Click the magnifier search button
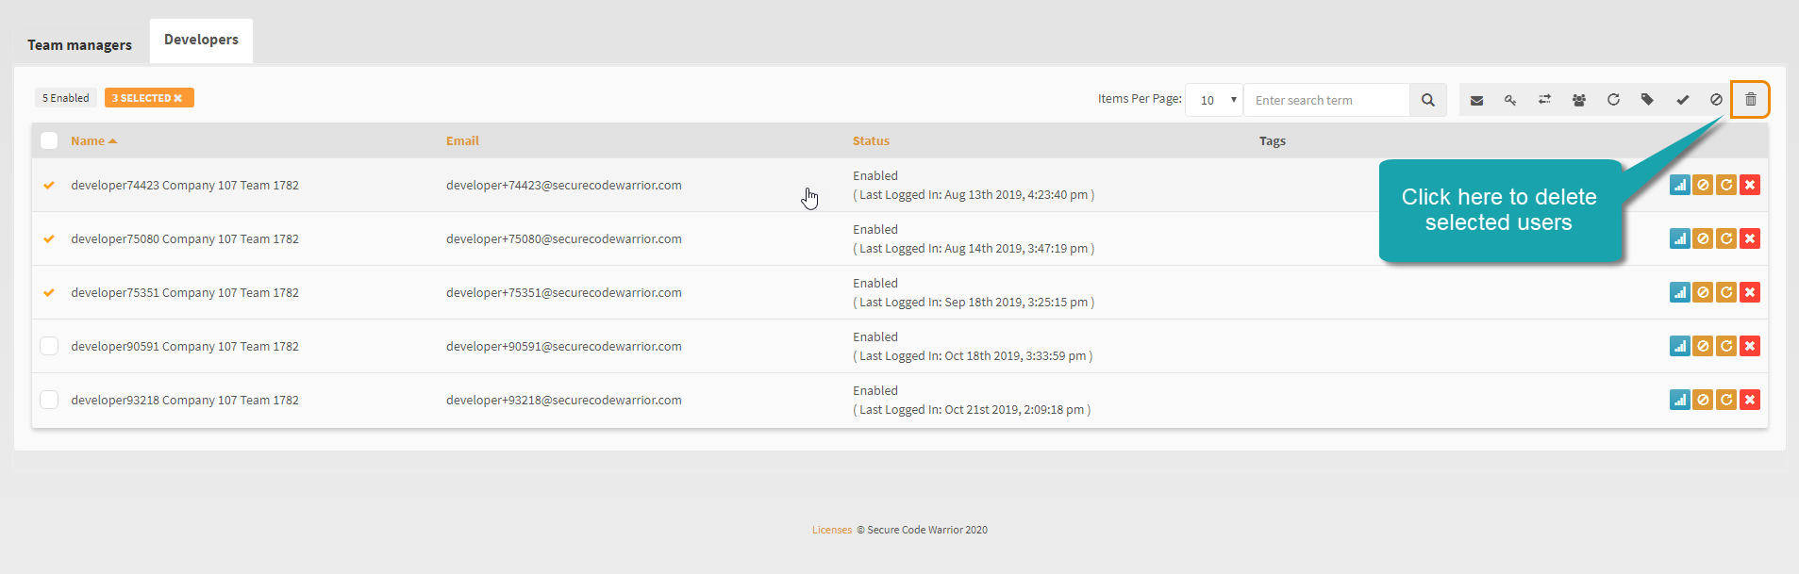 [x=1428, y=100]
